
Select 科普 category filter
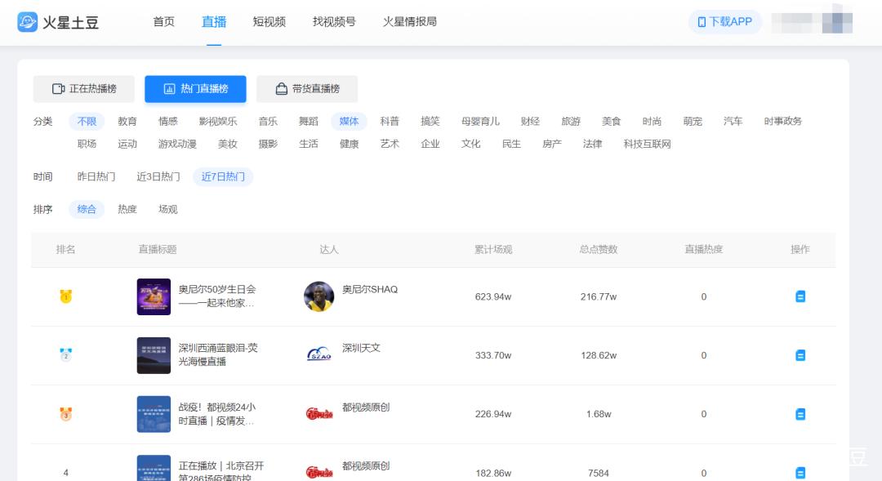click(x=390, y=122)
